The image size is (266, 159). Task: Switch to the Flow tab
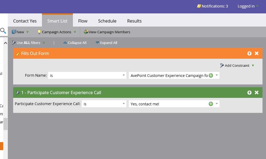tap(83, 21)
